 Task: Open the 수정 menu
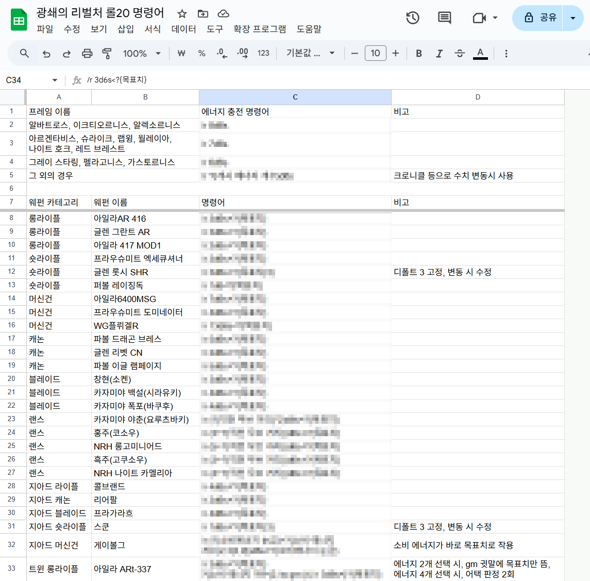[72, 29]
